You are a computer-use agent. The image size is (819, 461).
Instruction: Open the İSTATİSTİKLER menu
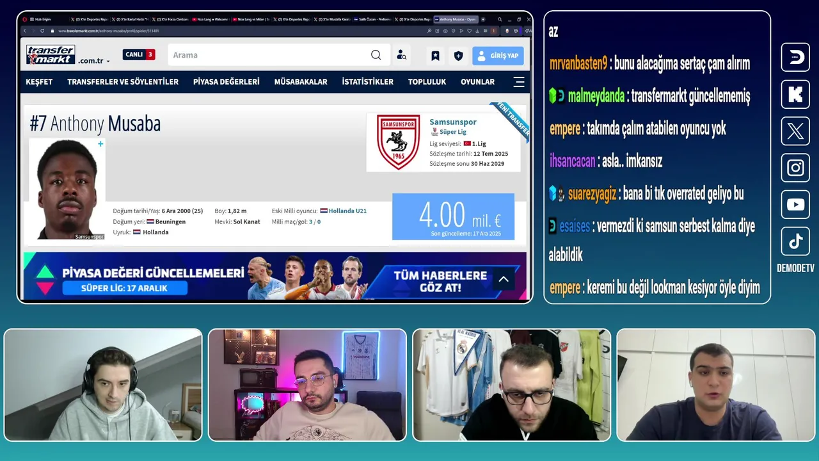coord(368,82)
